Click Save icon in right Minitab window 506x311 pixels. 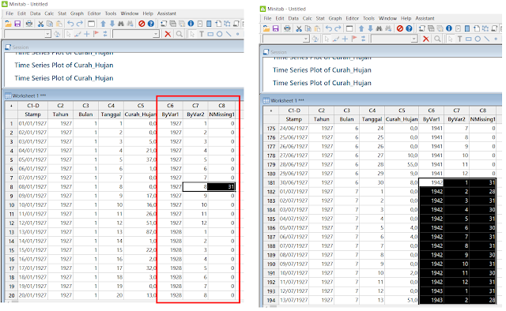click(276, 28)
